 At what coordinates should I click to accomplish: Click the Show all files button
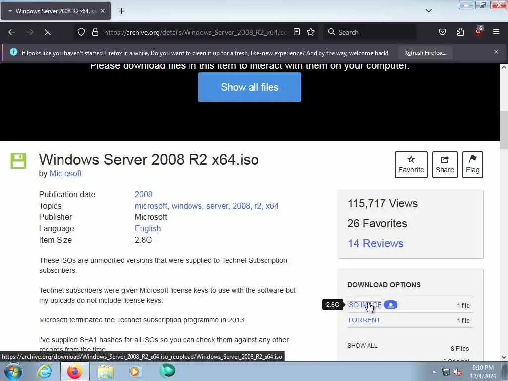(x=250, y=87)
